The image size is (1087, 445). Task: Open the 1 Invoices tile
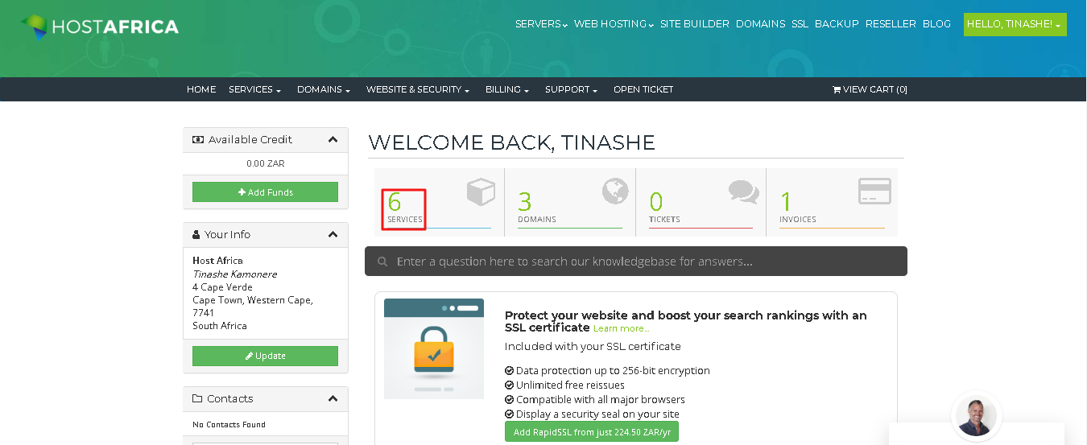point(832,203)
